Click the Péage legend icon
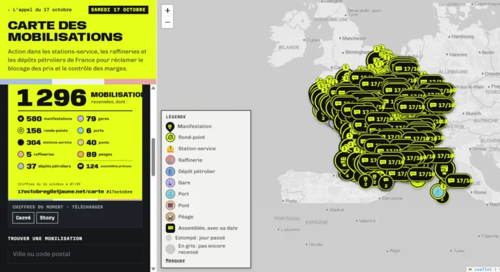 (x=171, y=217)
